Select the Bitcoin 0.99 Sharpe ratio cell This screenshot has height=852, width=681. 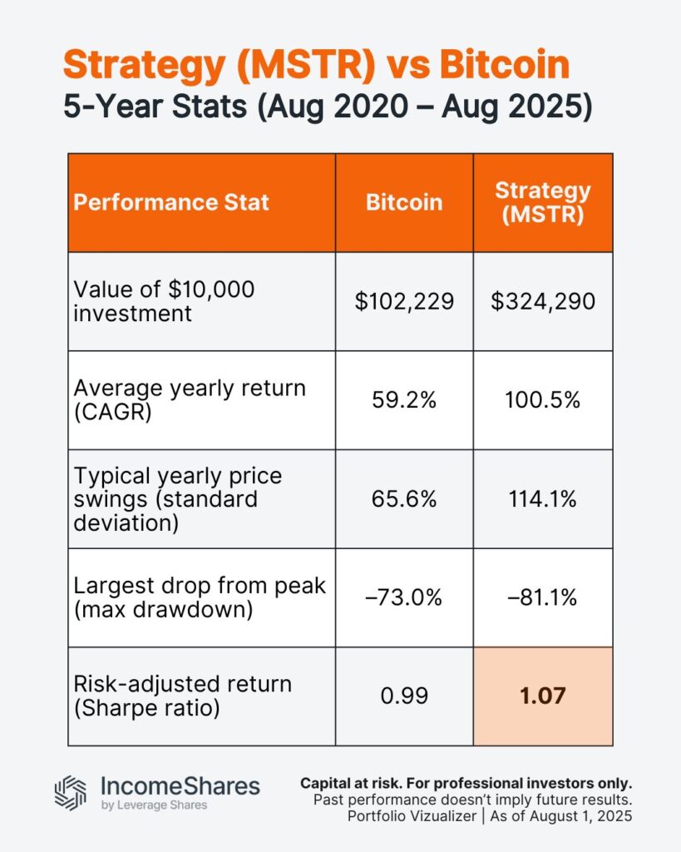[404, 696]
